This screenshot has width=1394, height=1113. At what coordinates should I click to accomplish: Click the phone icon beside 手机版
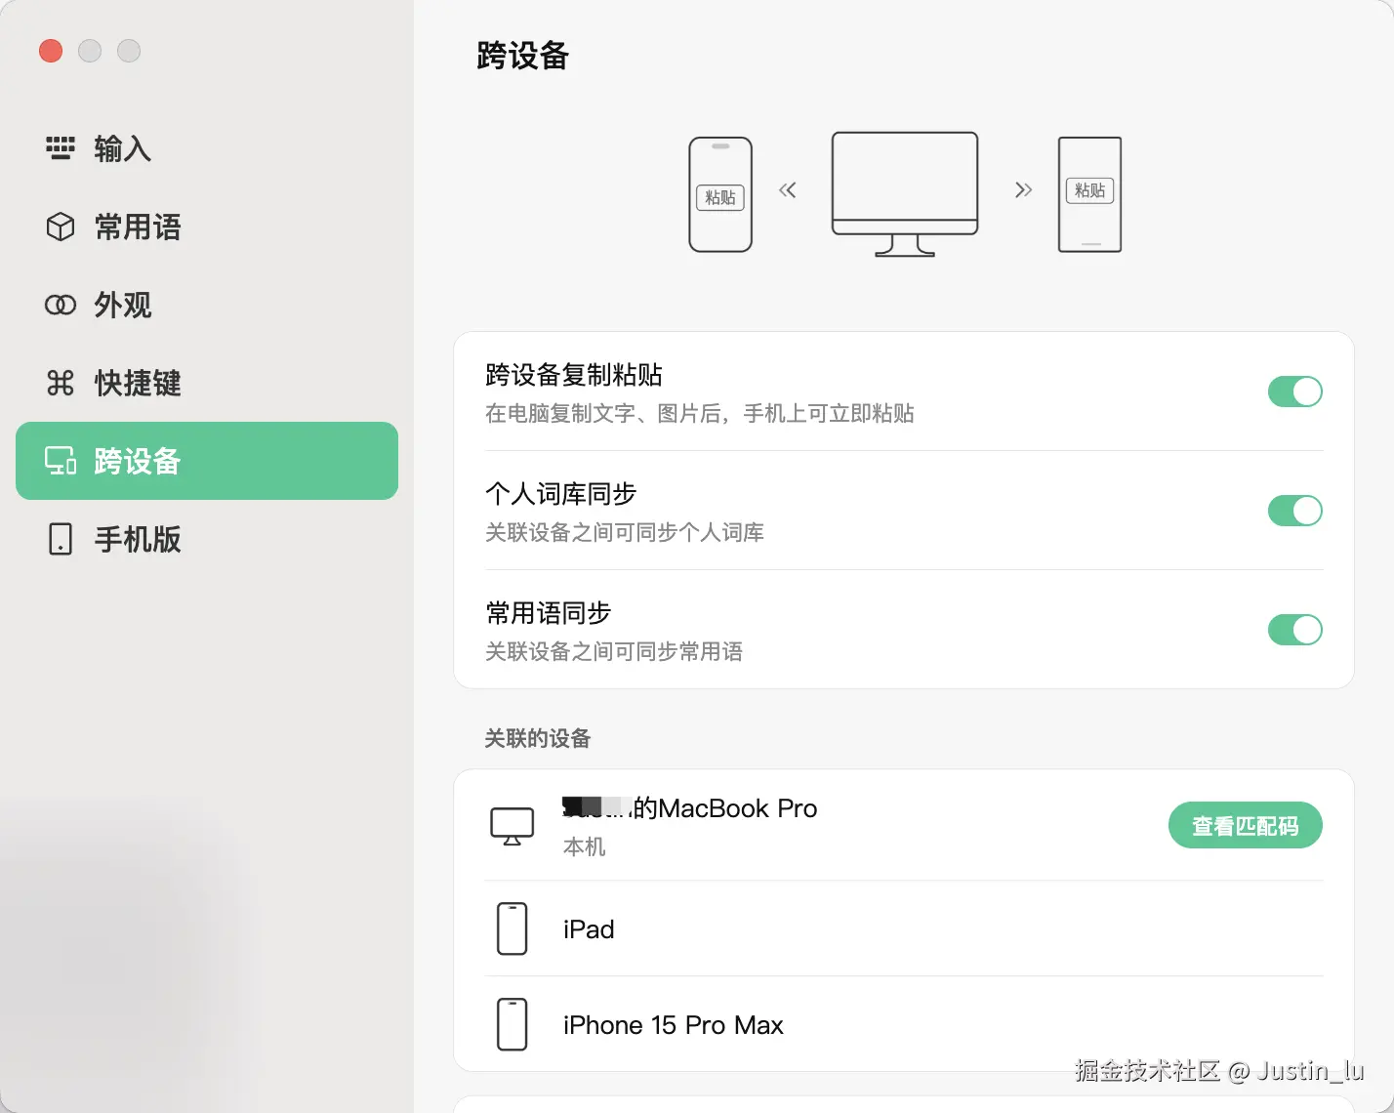[61, 539]
